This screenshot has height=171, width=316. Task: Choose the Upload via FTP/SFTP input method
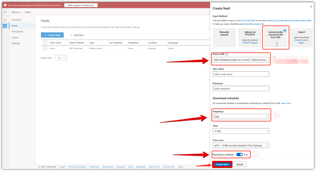coord(250,38)
